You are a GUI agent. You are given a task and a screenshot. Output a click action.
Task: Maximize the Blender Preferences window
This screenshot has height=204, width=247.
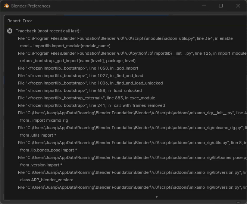(221, 6)
